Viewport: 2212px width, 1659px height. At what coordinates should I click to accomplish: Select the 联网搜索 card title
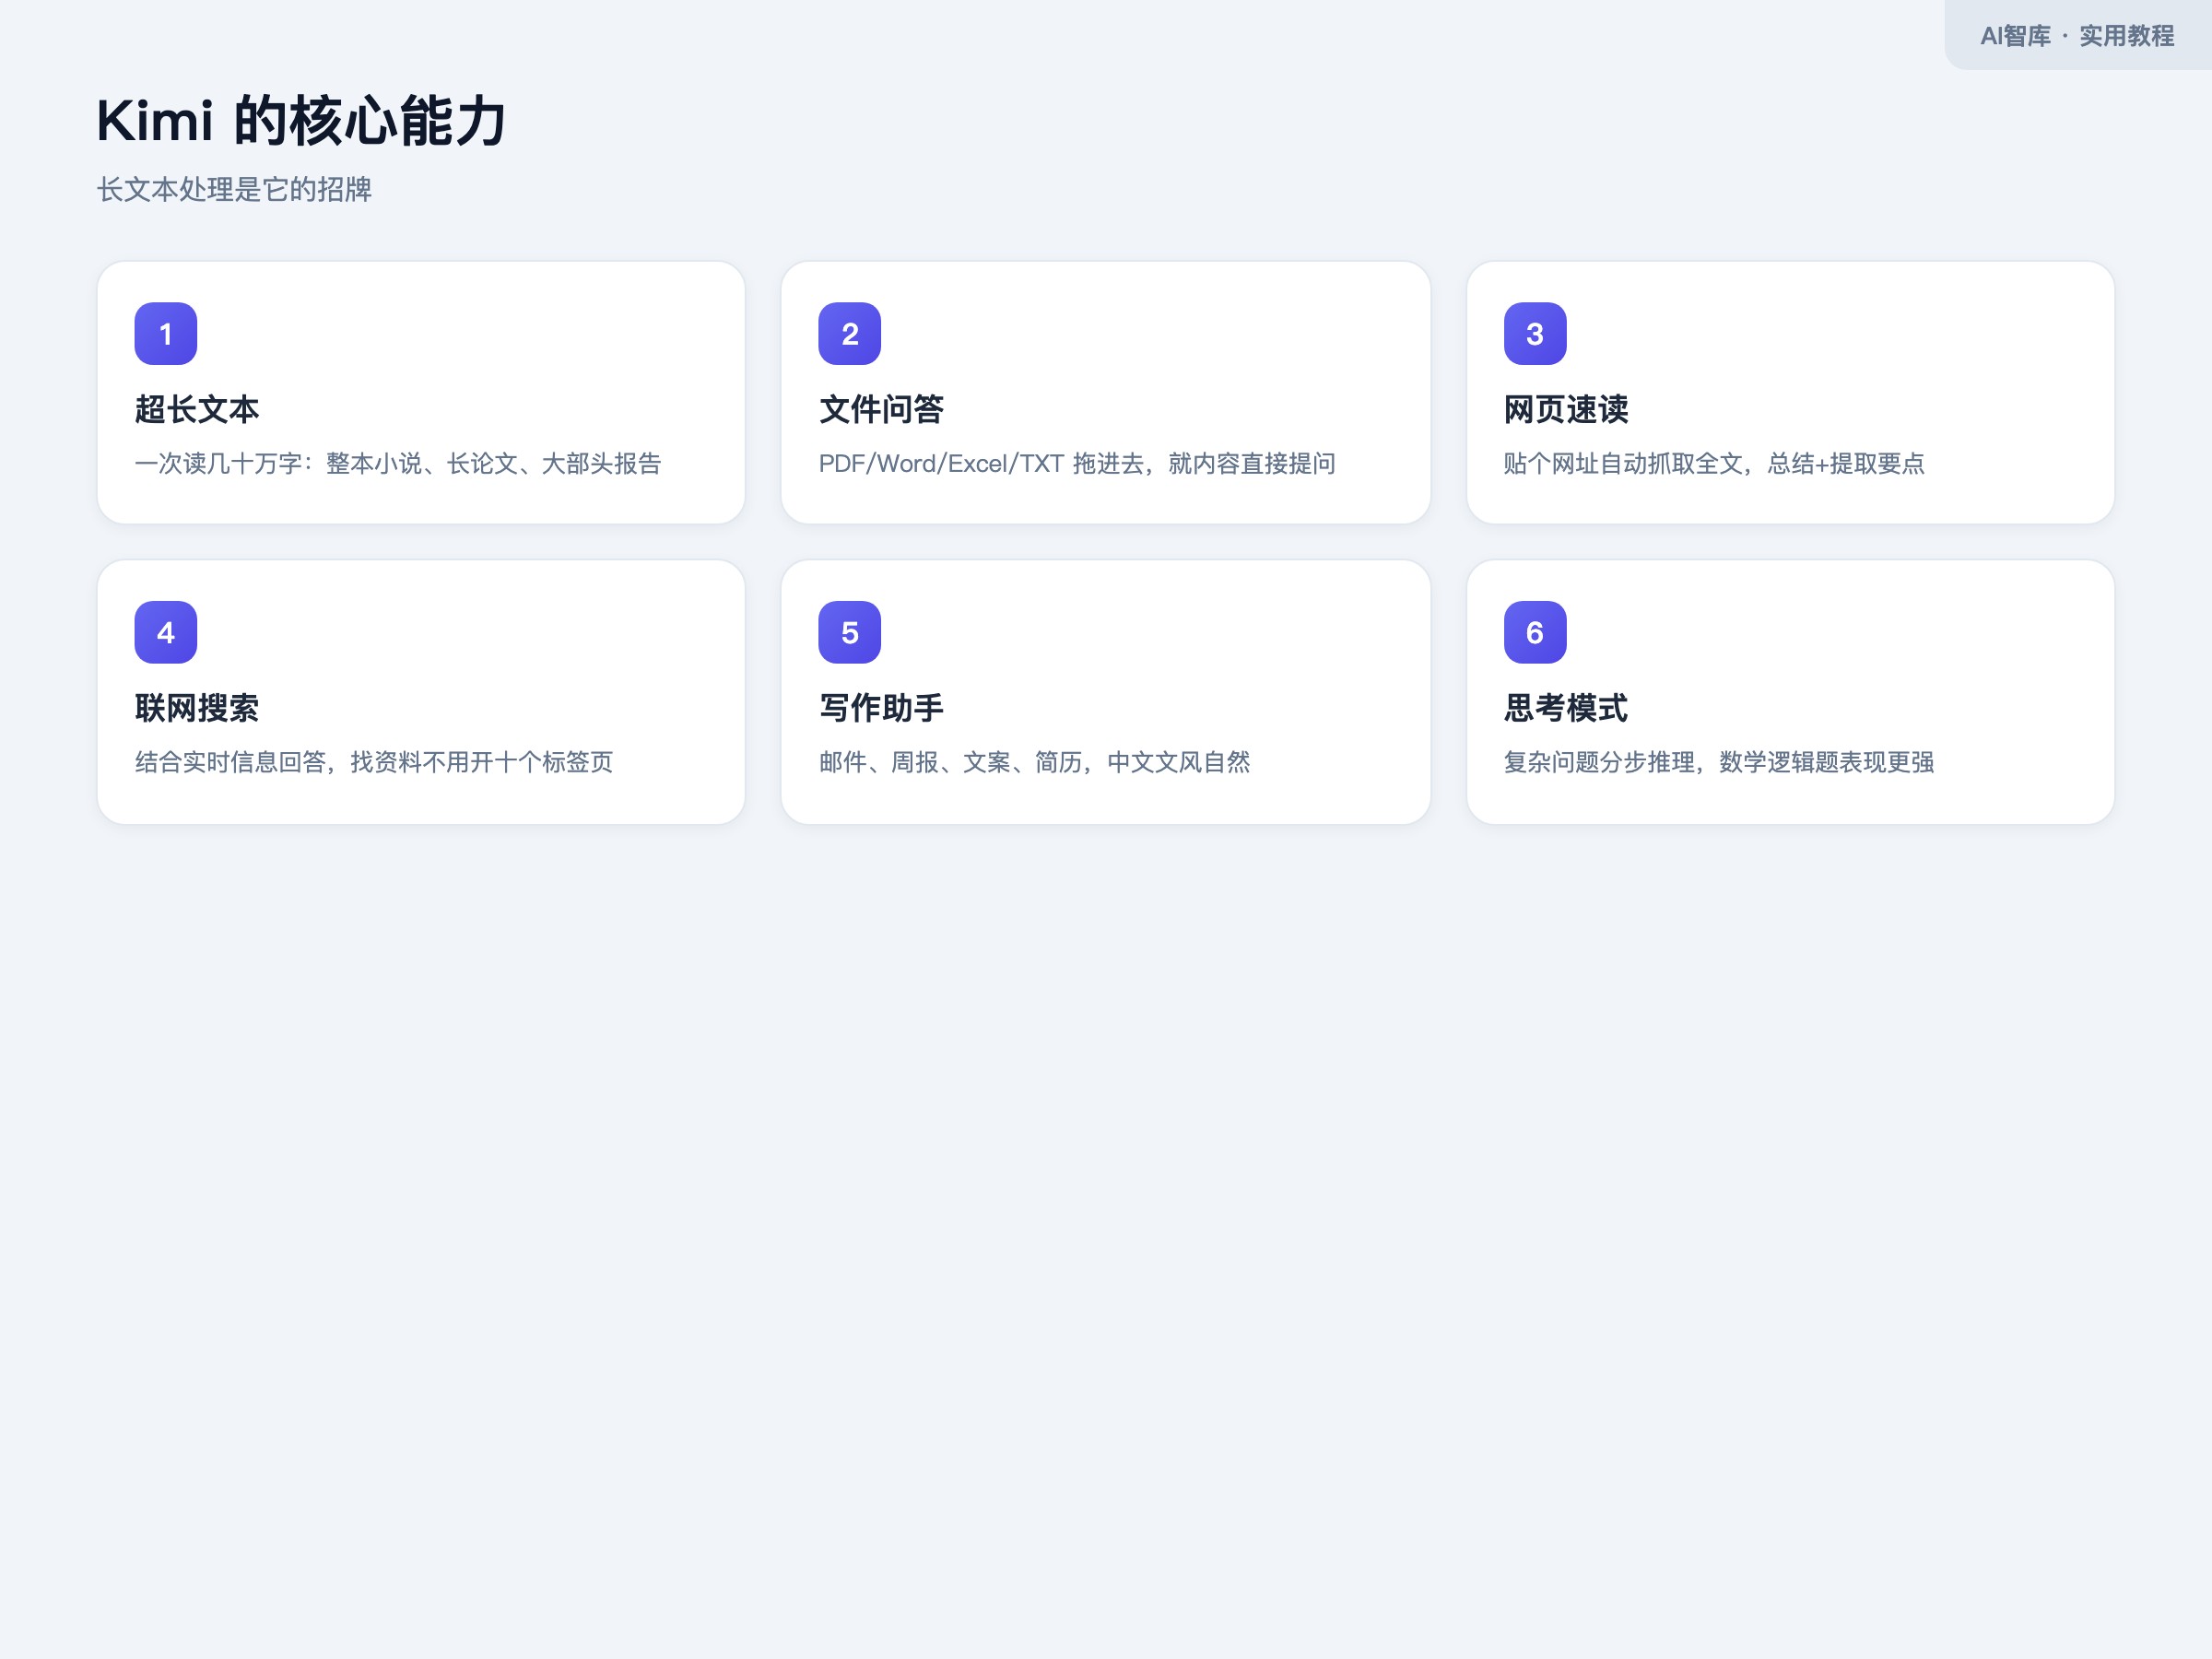[197, 708]
